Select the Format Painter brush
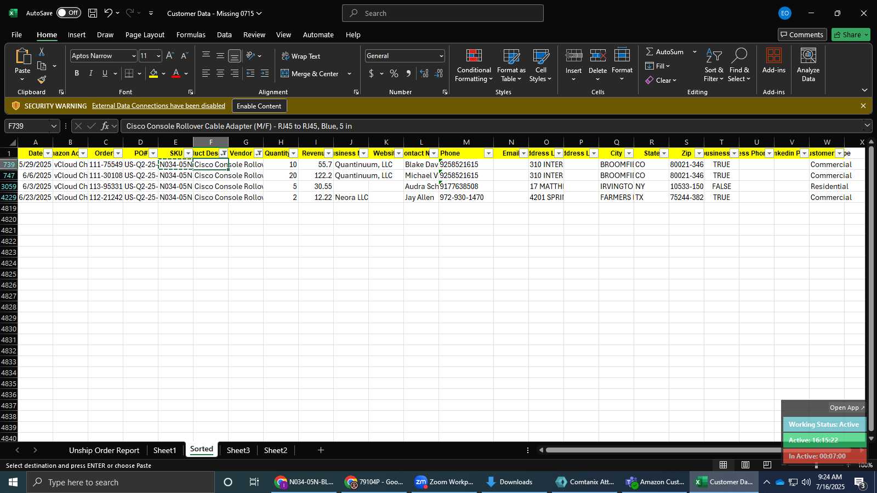Image resolution: width=877 pixels, height=493 pixels. coord(42,80)
